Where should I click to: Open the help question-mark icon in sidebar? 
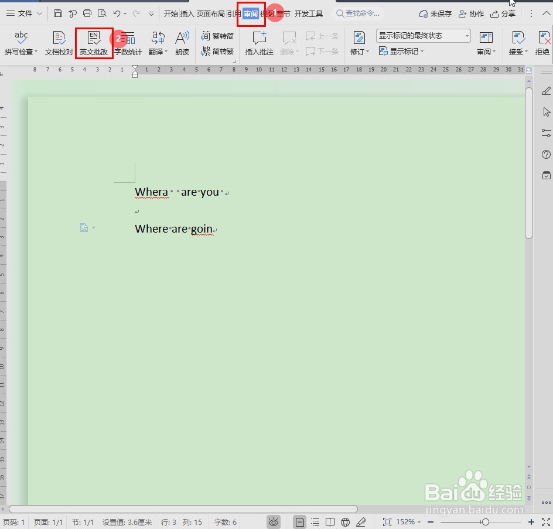[x=547, y=154]
